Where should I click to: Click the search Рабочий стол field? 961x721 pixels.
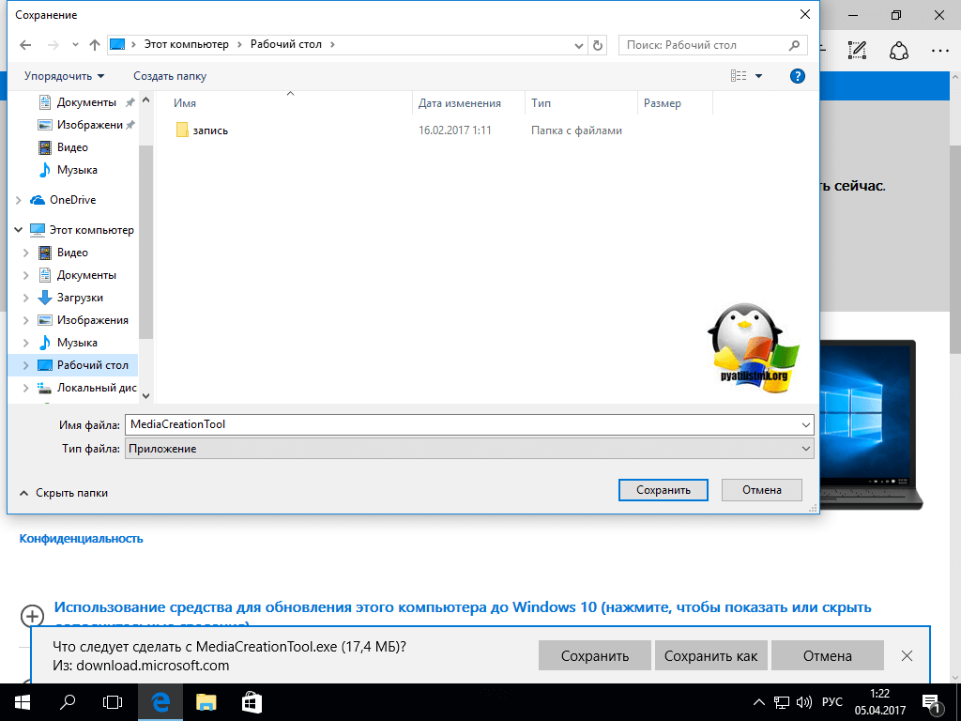pos(705,45)
